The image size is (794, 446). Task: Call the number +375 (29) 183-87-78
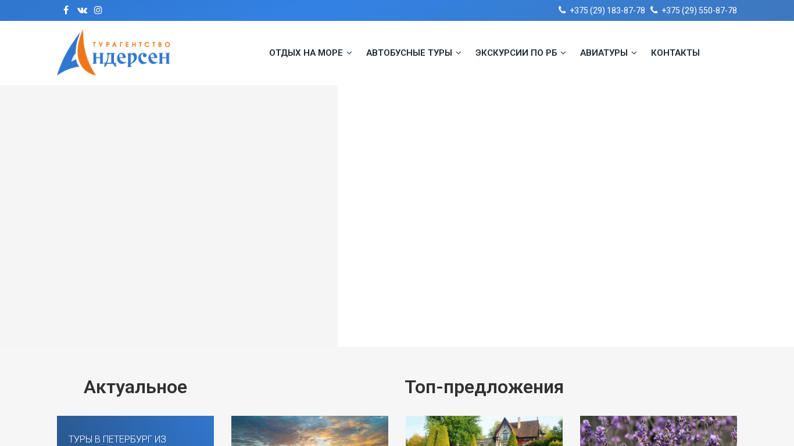click(x=607, y=10)
